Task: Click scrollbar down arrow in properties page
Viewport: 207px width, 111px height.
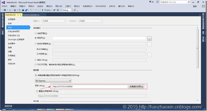Action: point(198,100)
